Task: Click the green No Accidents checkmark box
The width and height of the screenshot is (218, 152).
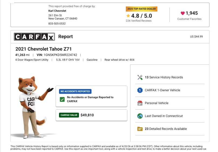Action: (x=62, y=99)
